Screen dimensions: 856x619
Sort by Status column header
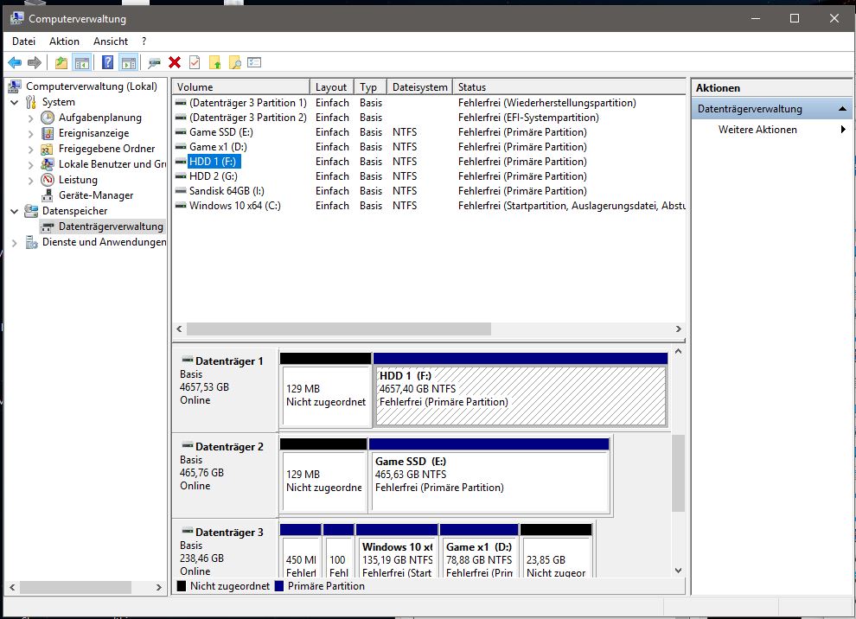coord(569,86)
